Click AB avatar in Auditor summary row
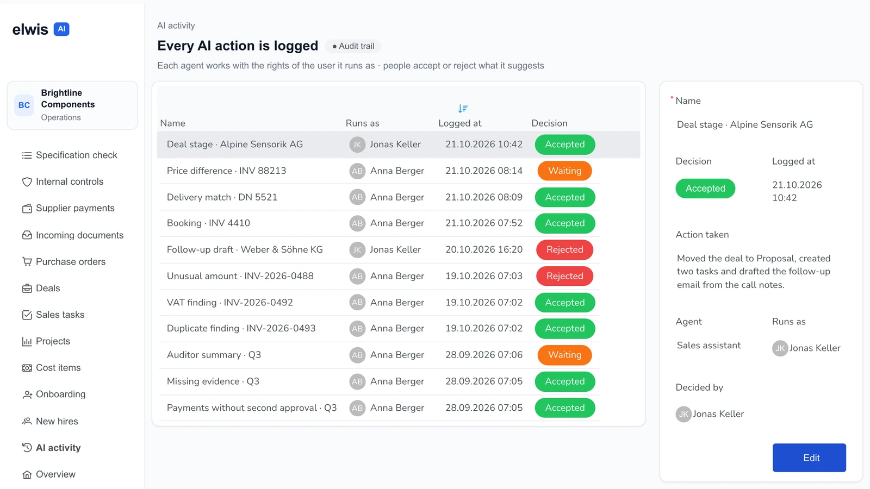Viewport: 870px width, 489px height. click(x=357, y=355)
